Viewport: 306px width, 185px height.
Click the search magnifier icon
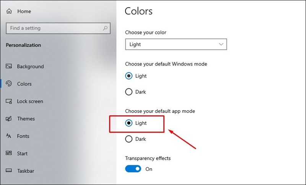click(x=105, y=28)
